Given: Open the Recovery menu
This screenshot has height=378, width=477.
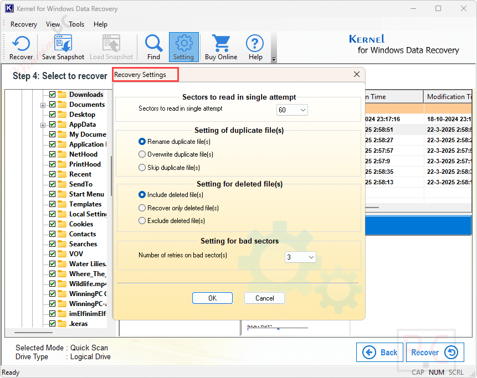Looking at the screenshot, I should (x=24, y=24).
